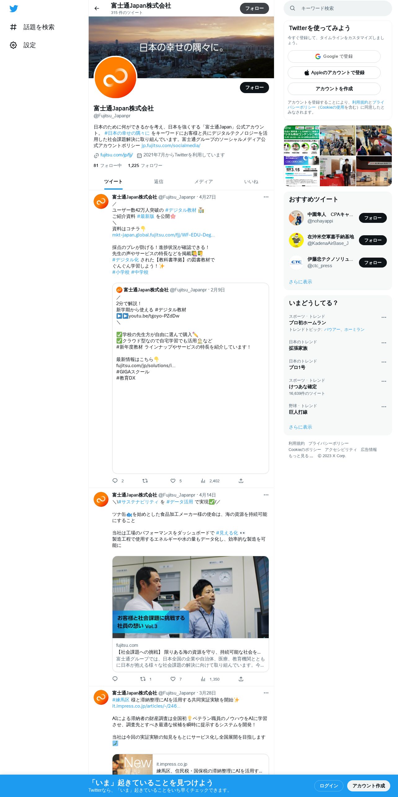398x797 pixels.
Task: Switch to the 返信 tab
Action: pyautogui.click(x=158, y=182)
